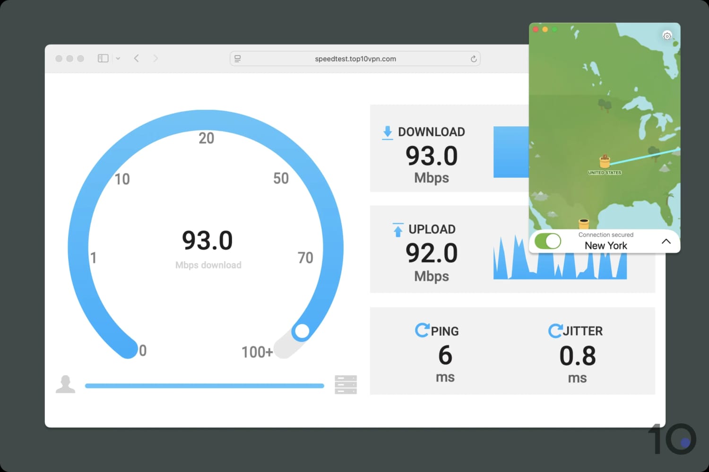Reload the page with the refresh button
Image resolution: width=709 pixels, height=472 pixels.
tap(474, 58)
